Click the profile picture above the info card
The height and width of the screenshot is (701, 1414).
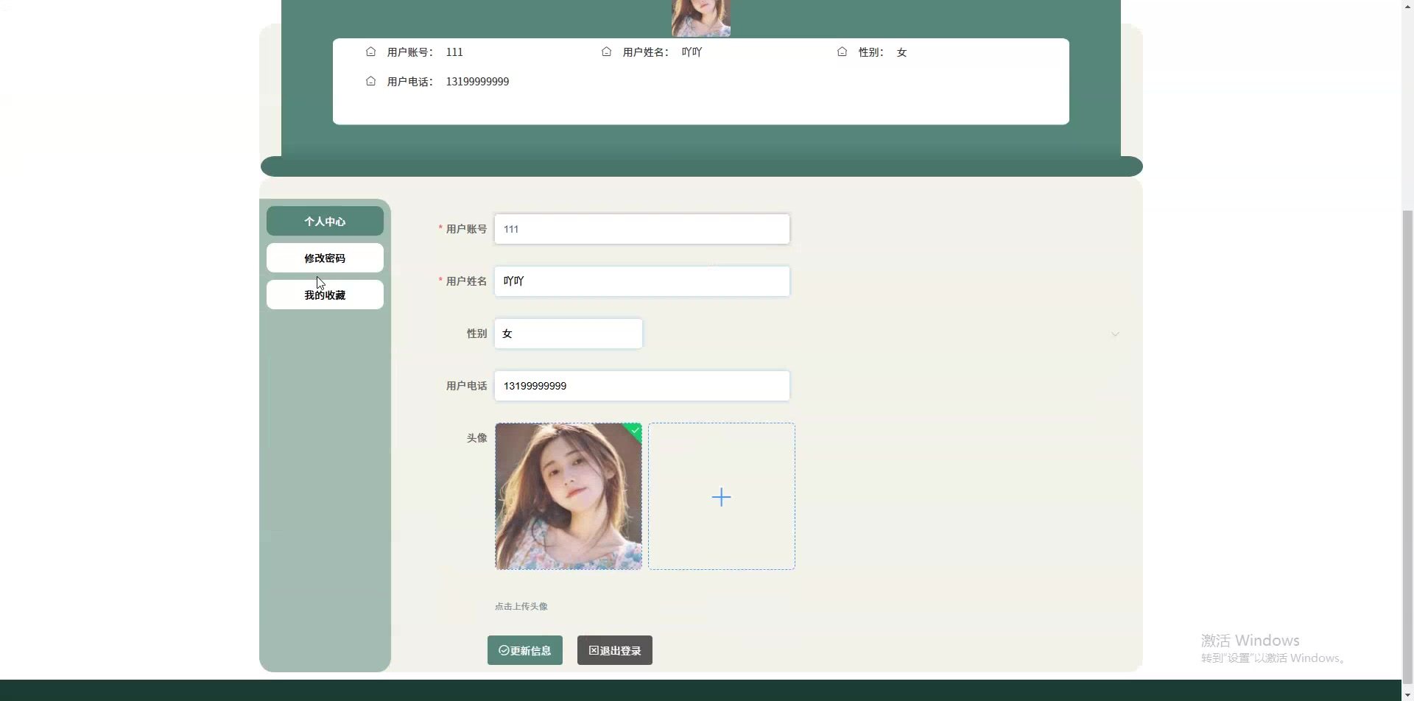pos(700,18)
